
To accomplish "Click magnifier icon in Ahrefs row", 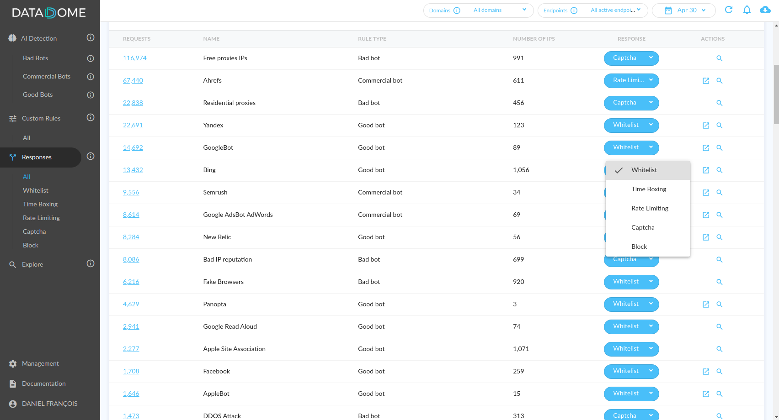I will pos(719,81).
